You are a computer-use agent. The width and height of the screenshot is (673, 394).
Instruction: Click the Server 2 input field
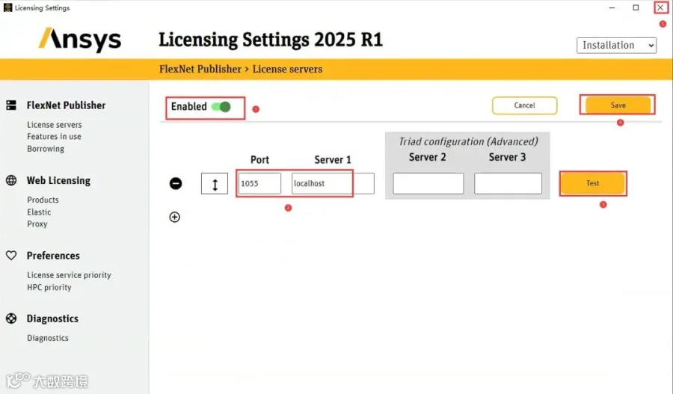[x=428, y=184]
